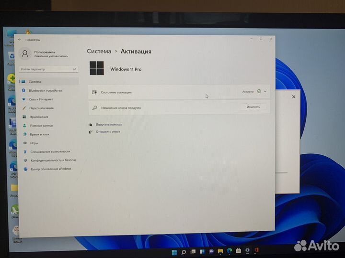
Task: Minimize the Параметры window
Action: [x=251, y=39]
